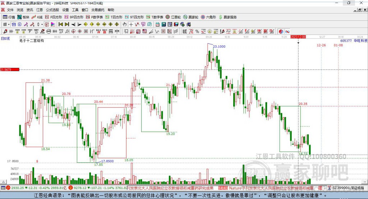This screenshot has width=368, height=199.
Task: Open the 窗口 menu
Action: pos(85,10)
